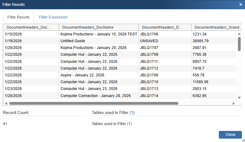Close the Filter Results dialog with X
245x142 pixels.
[x=240, y=5]
